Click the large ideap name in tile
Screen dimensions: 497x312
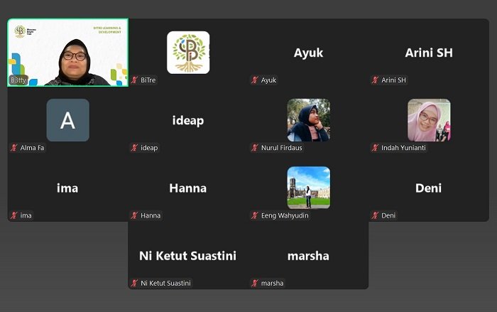click(x=188, y=121)
